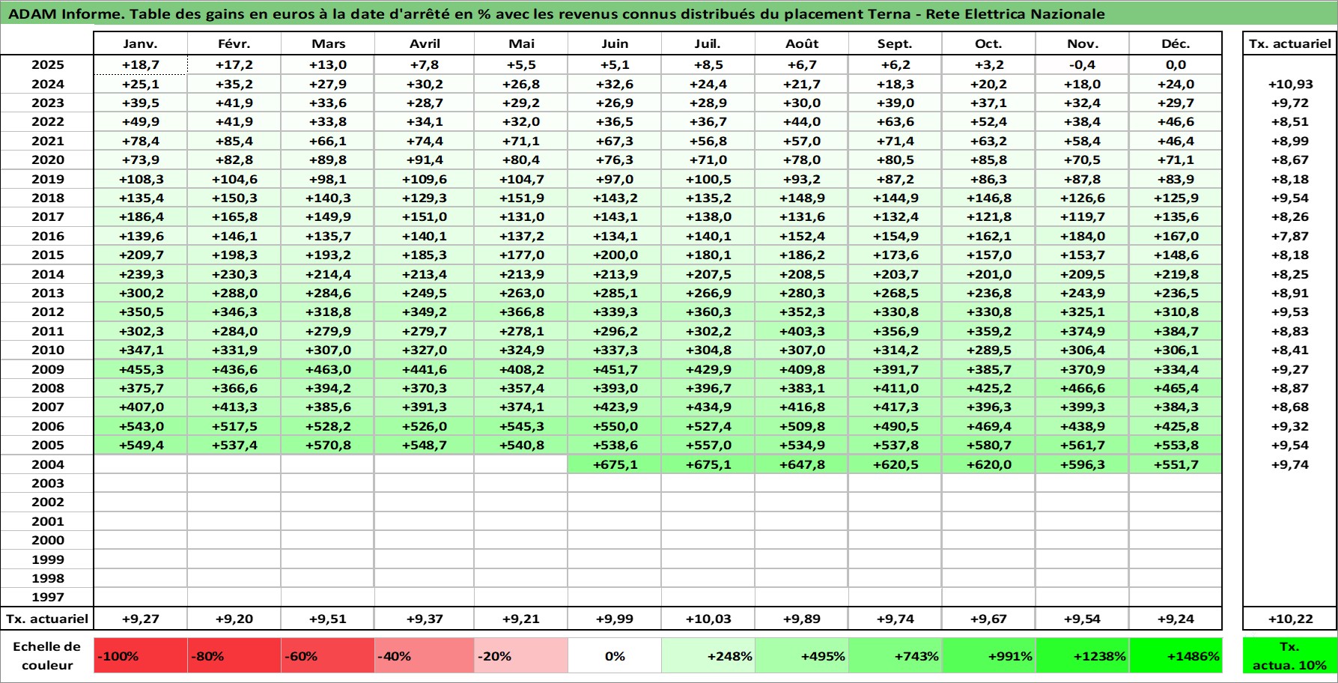Select the +403,3 cell in August 2011
The image size is (1338, 683).
(x=802, y=331)
